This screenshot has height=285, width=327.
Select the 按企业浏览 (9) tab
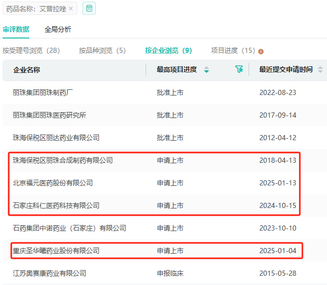pos(169,50)
